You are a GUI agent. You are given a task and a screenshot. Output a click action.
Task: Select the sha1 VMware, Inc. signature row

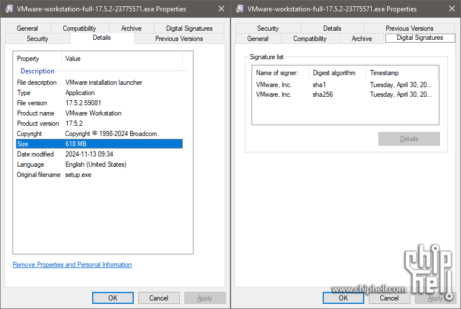tap(345, 85)
